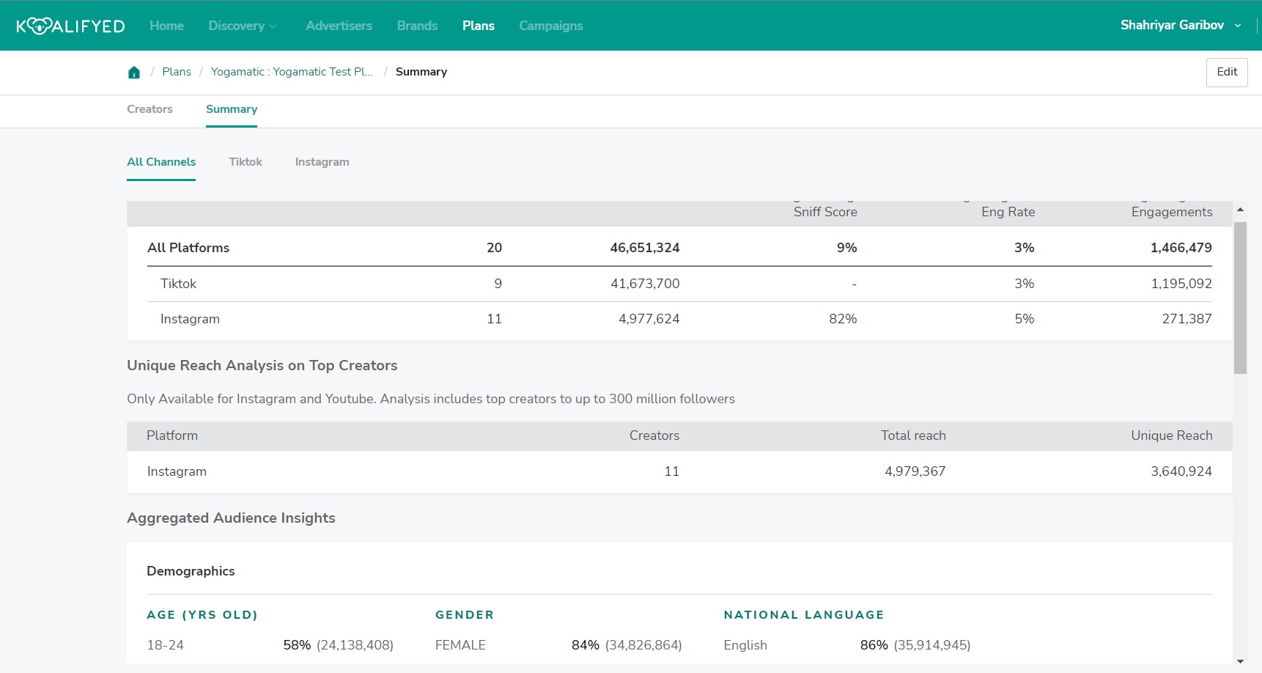Go to the Advertisers page
Screen dimensions: 1262x673
339,25
